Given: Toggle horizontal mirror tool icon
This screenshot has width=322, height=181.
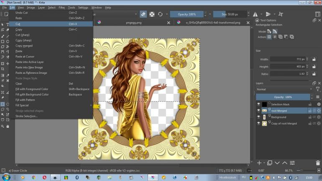Looking at the screenshot, I should click(256, 14).
